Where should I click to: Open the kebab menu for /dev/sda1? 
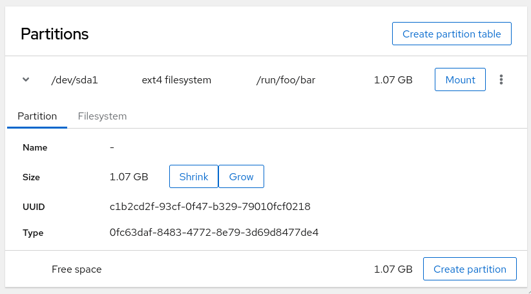tap(501, 80)
